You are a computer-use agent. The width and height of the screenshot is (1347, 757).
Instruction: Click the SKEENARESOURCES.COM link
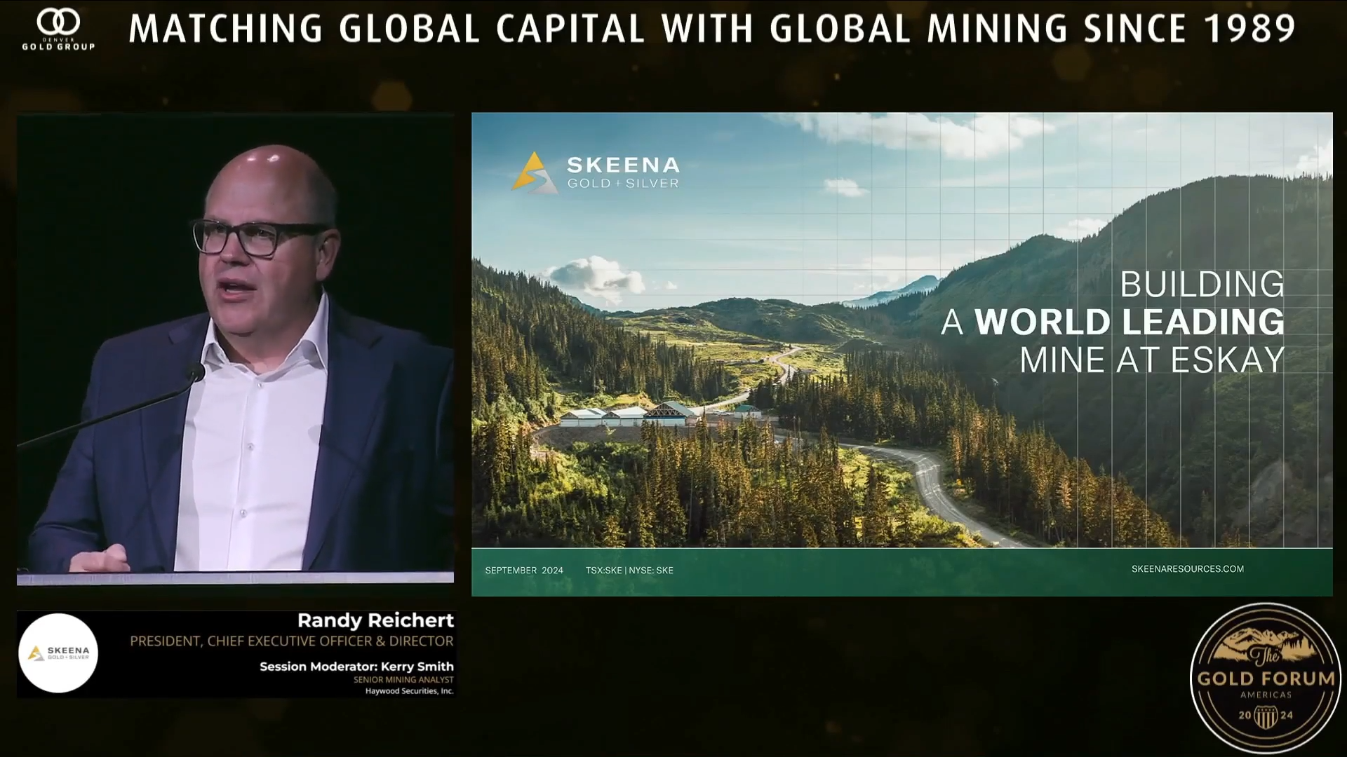[1187, 569]
